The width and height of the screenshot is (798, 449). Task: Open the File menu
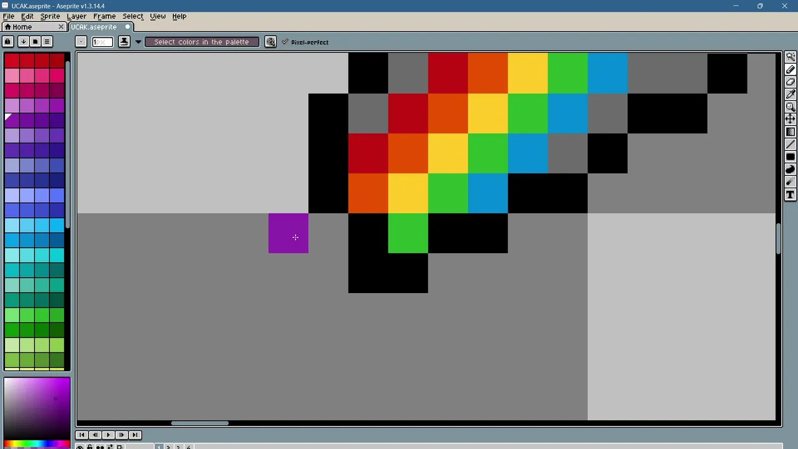pos(8,16)
